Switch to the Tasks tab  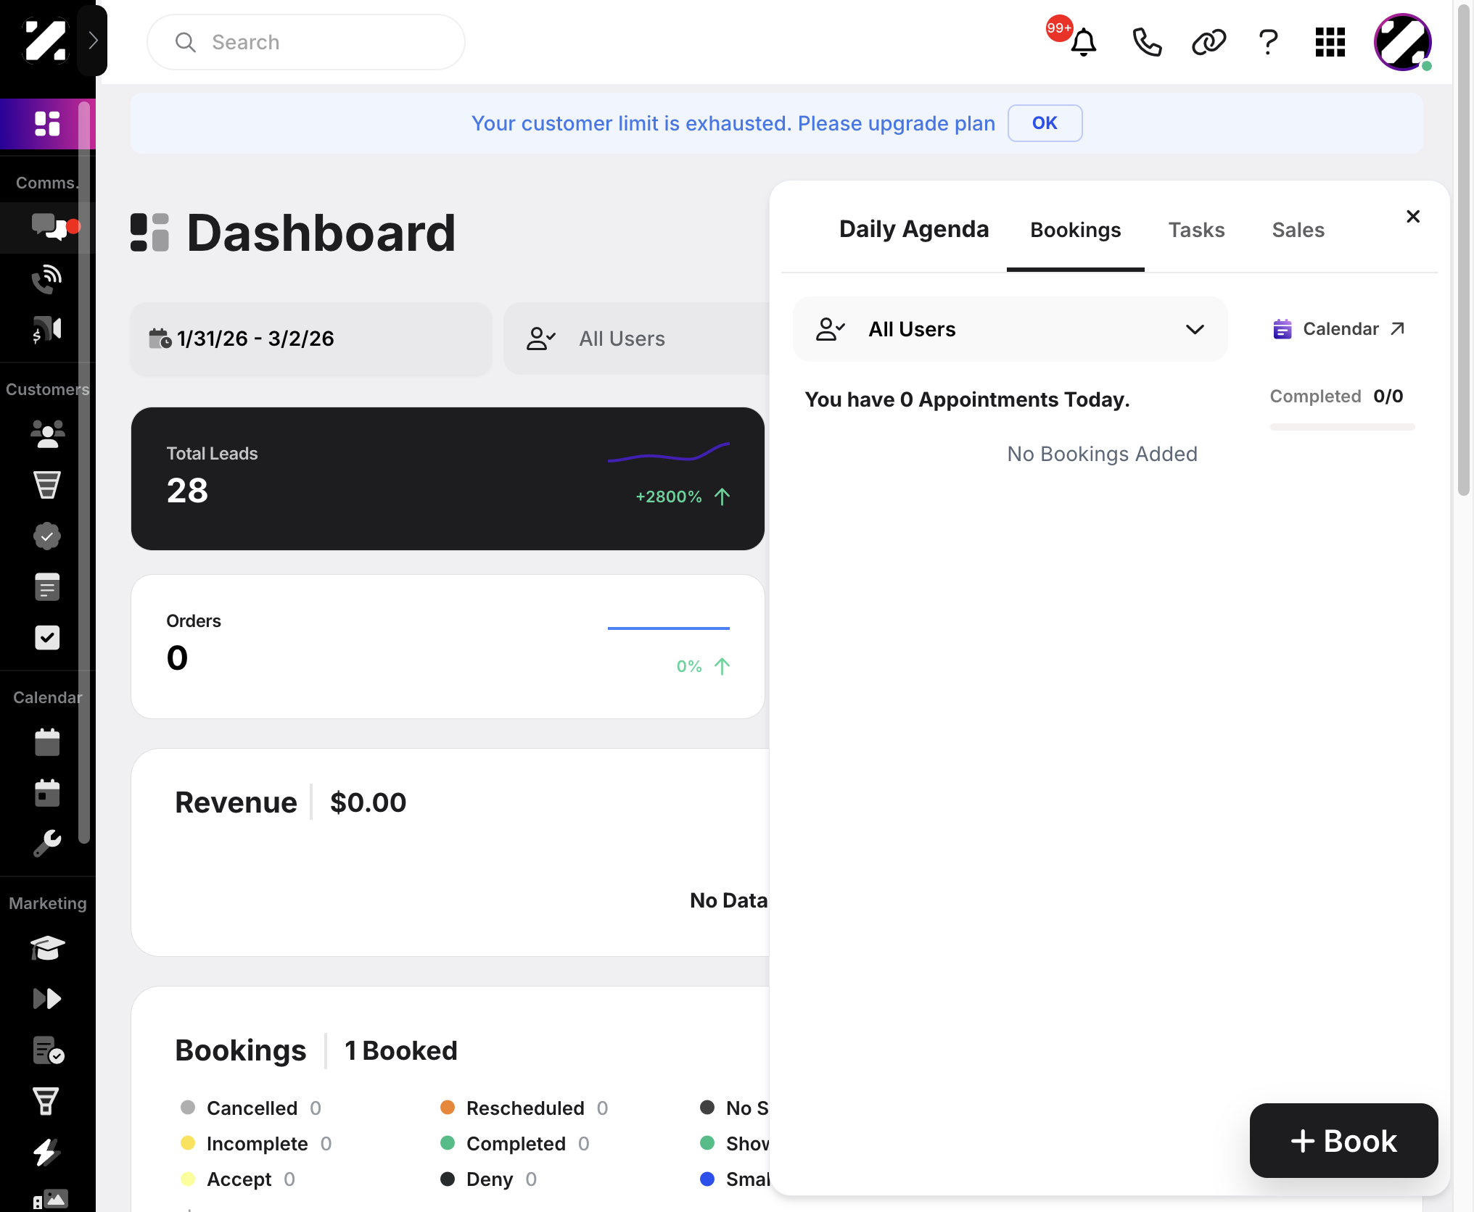(1196, 231)
